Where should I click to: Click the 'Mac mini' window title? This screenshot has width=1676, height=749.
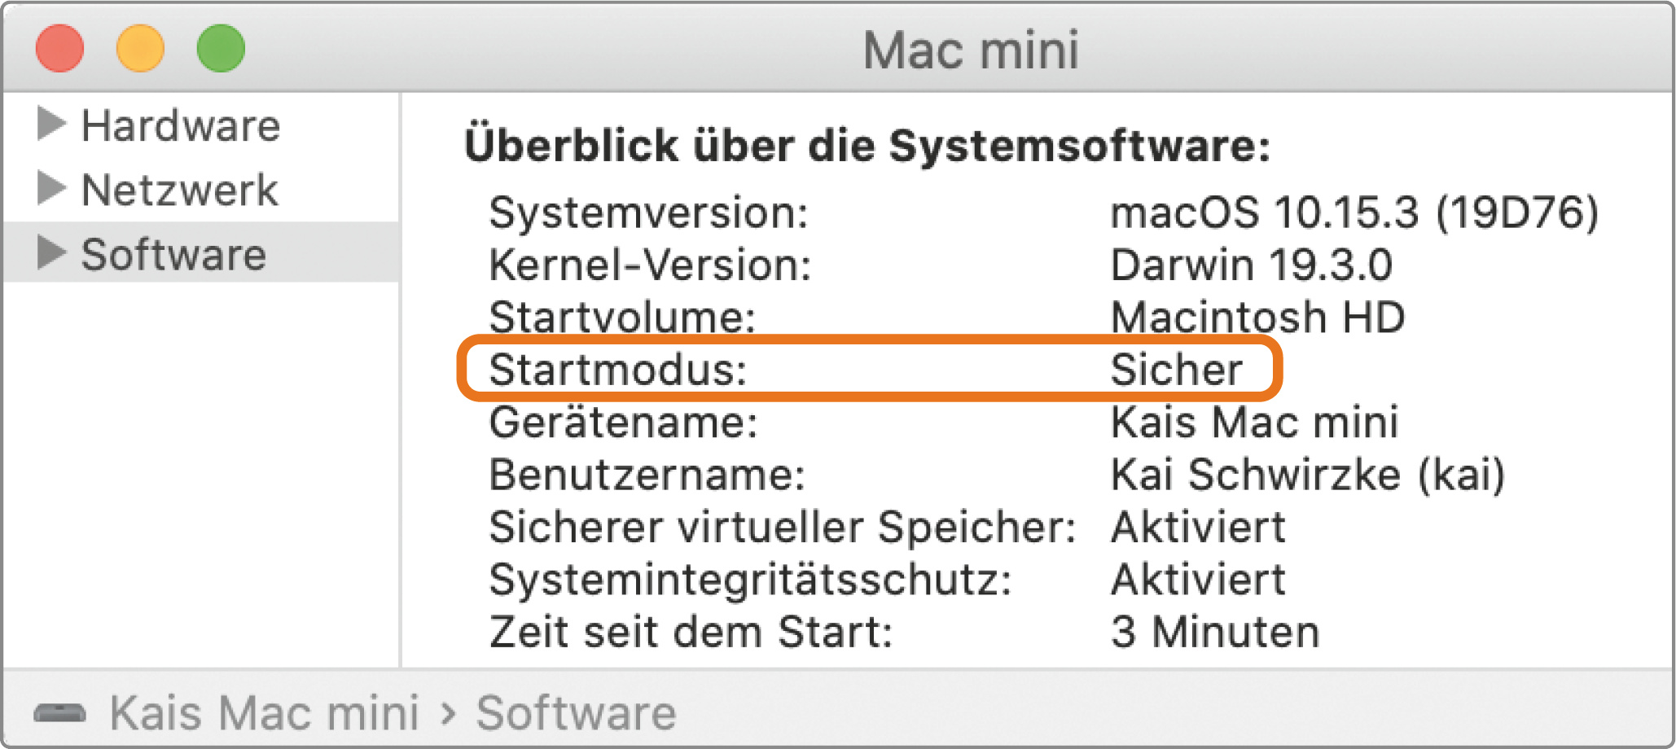pos(971,50)
